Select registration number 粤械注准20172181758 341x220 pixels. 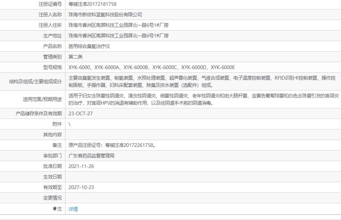[92, 4]
